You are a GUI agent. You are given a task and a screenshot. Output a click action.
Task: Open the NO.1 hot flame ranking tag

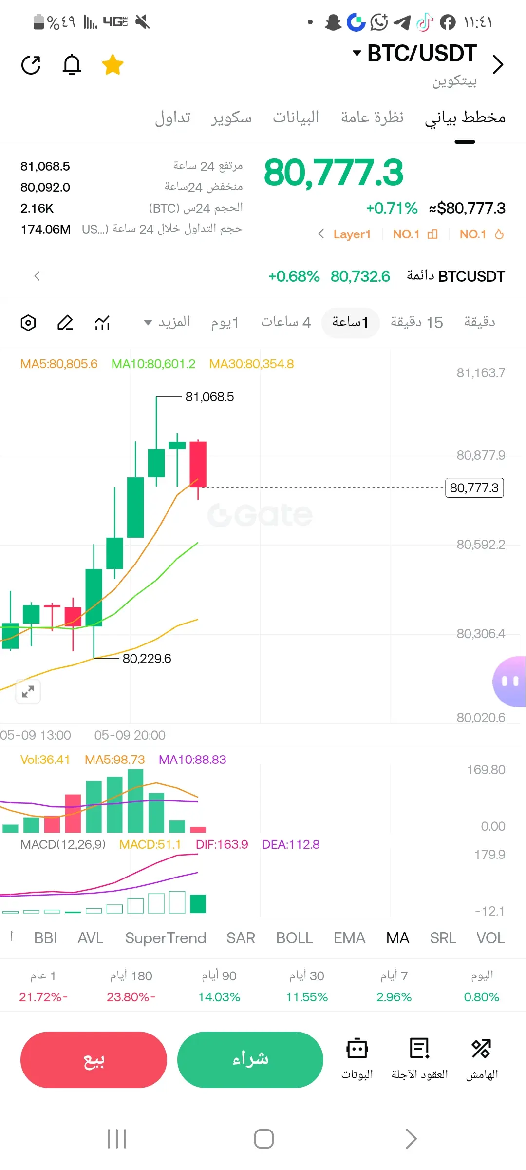pyautogui.click(x=482, y=234)
